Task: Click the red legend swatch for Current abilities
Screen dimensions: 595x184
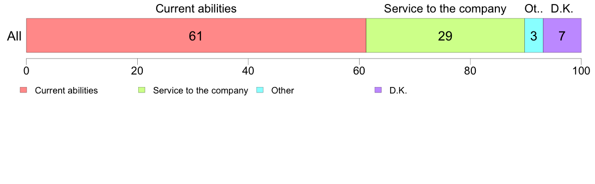Action: coord(24,90)
